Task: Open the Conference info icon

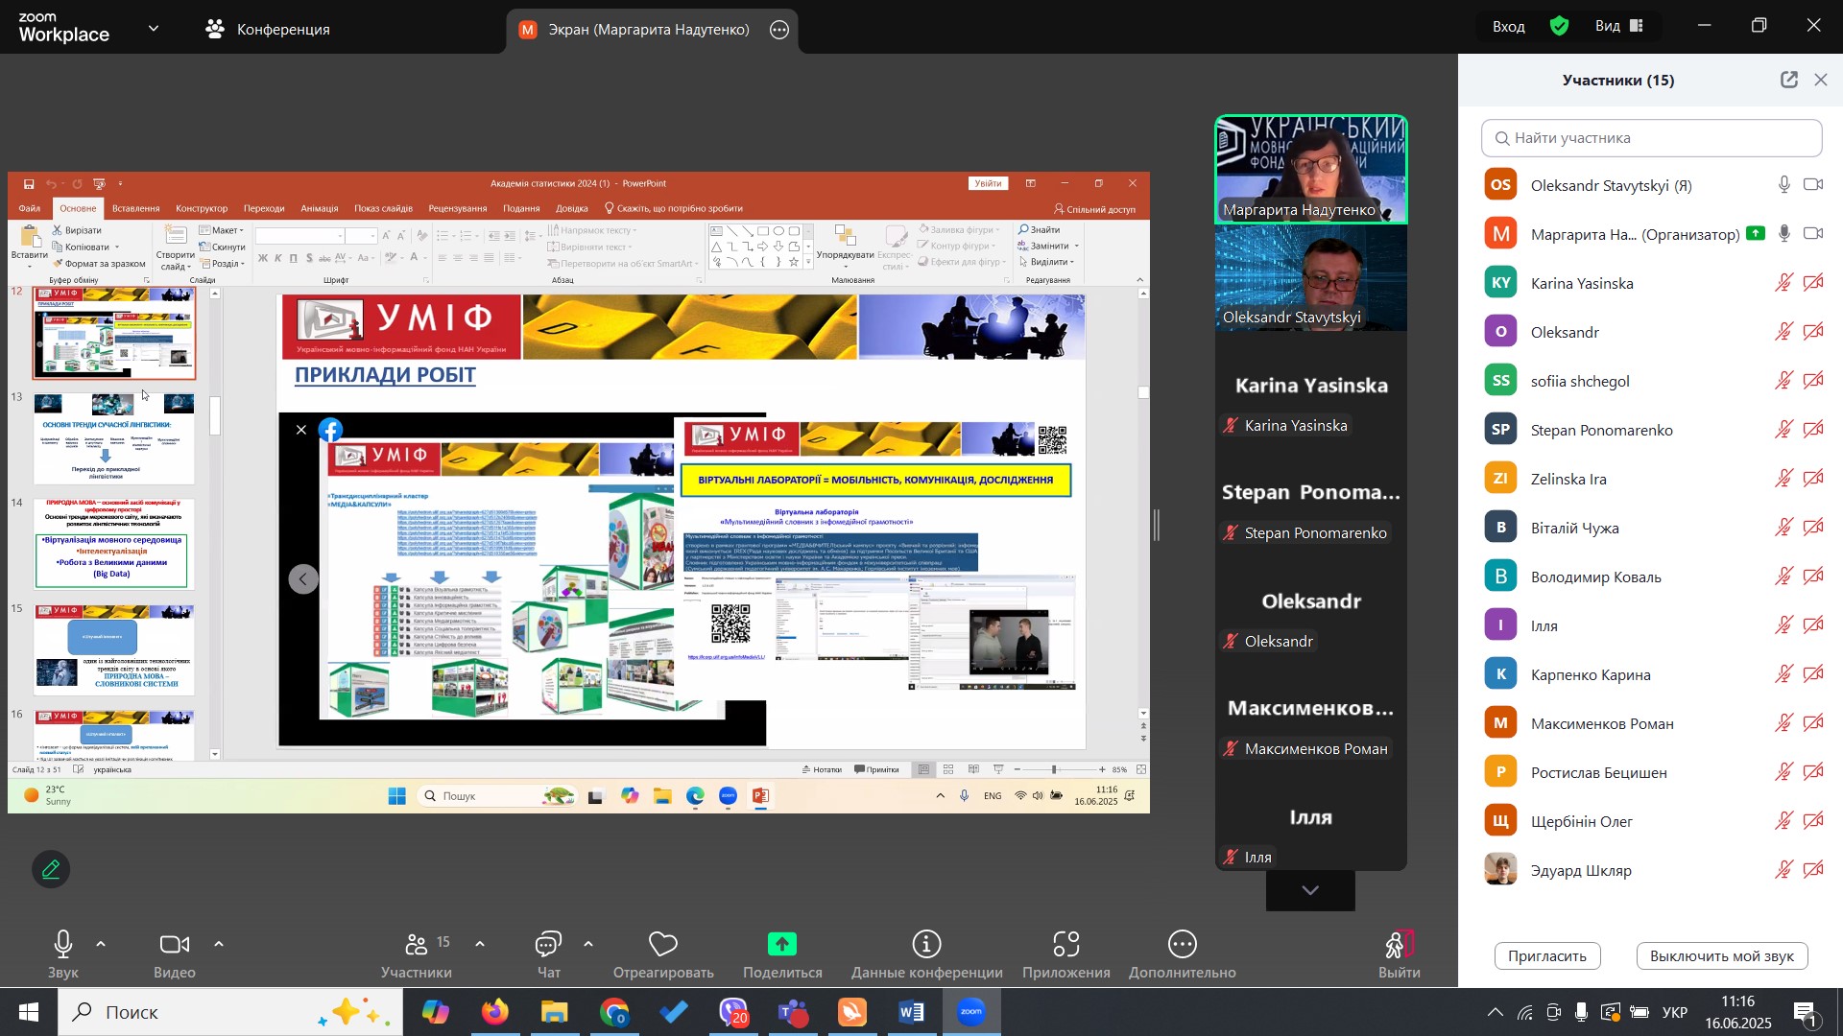Action: pos(926,946)
